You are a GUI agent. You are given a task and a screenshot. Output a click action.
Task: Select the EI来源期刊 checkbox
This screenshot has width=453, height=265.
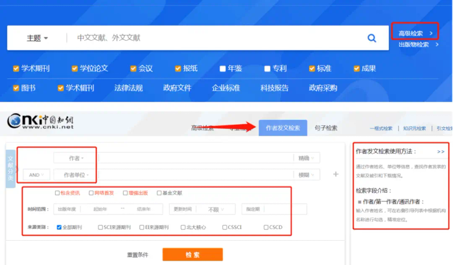142,227
